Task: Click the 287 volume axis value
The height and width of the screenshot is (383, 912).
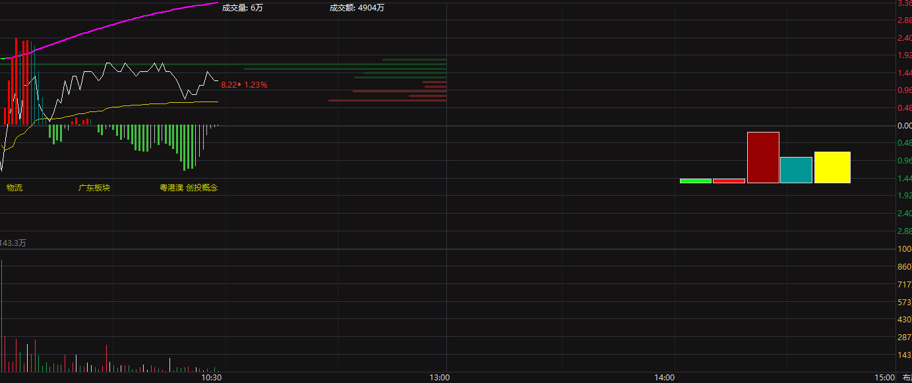Action: pos(904,337)
